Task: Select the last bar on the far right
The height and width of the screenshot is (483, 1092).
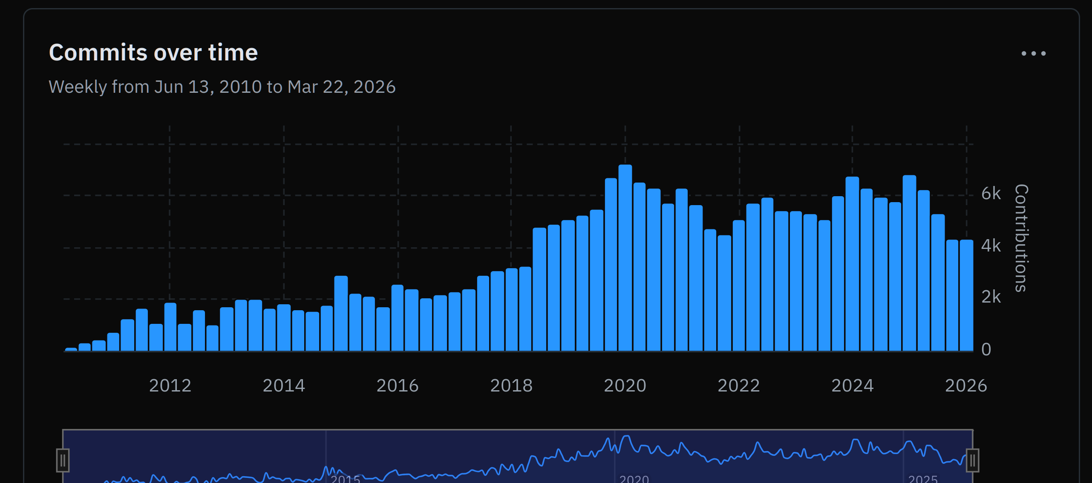Action: pos(966,295)
